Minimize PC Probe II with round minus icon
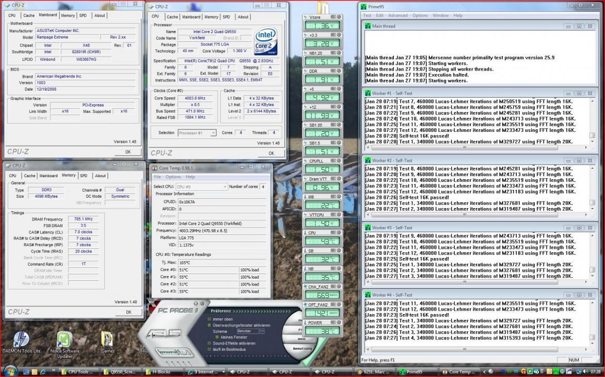Viewport: 605px width, 377px height. pos(196,303)
